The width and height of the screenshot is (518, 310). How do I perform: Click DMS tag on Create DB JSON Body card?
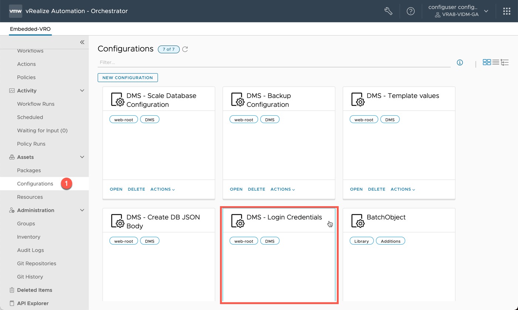[x=150, y=241]
